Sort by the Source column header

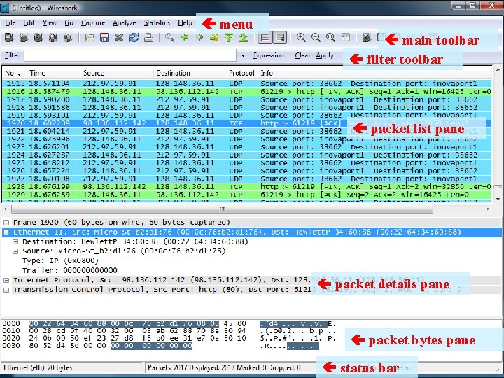(117, 73)
